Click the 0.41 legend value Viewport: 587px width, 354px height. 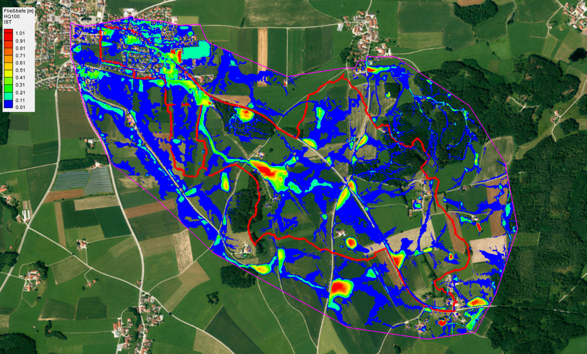21,77
